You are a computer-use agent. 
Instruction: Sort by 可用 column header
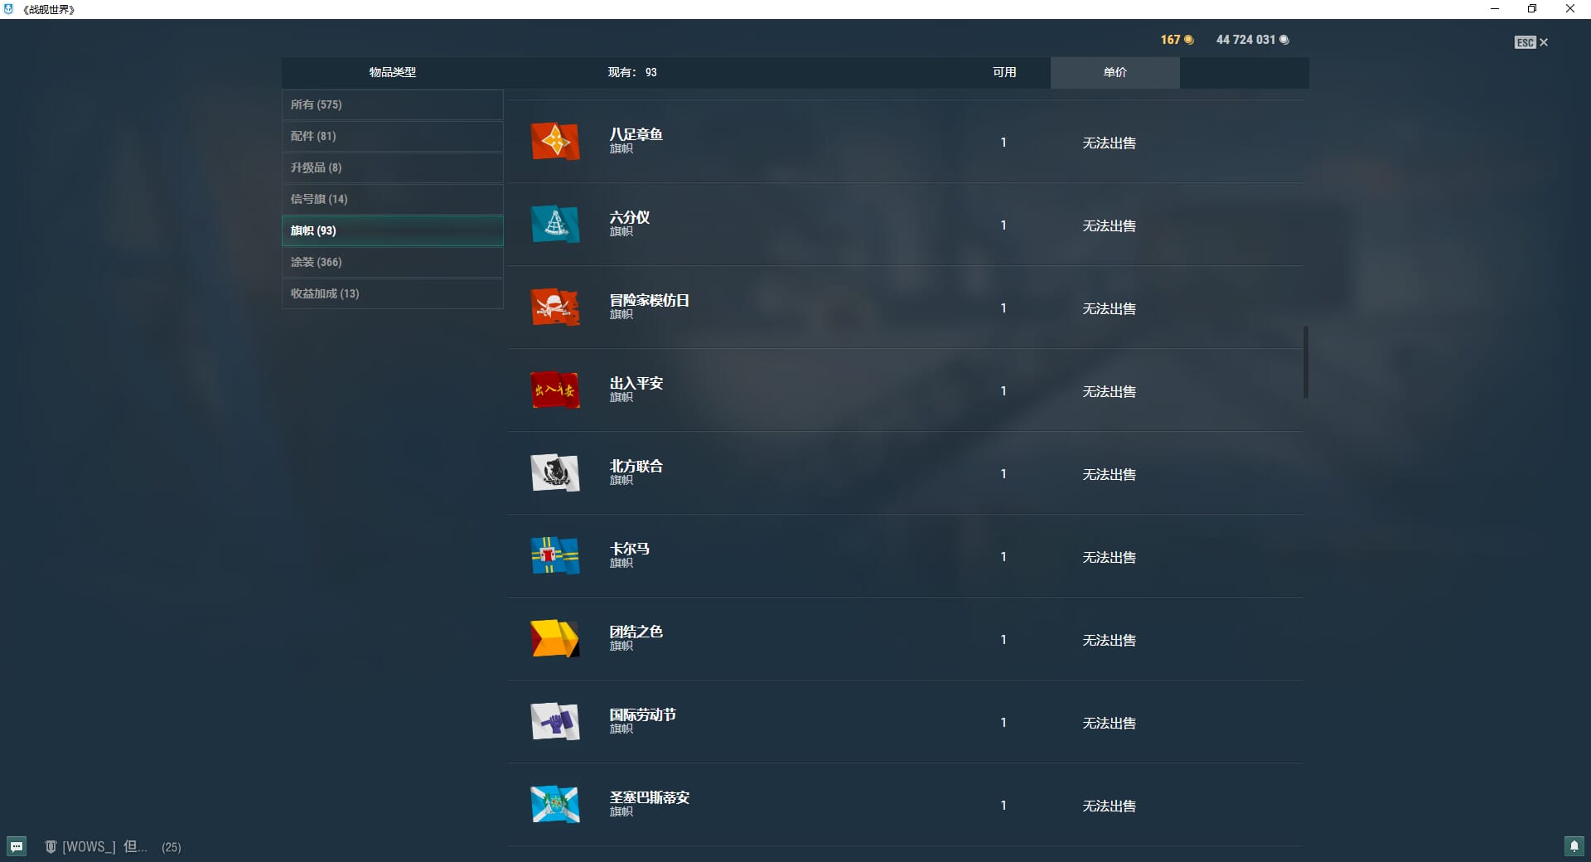pyautogui.click(x=1004, y=72)
